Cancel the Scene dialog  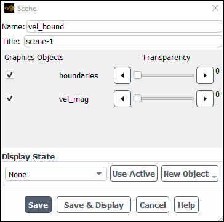153,205
